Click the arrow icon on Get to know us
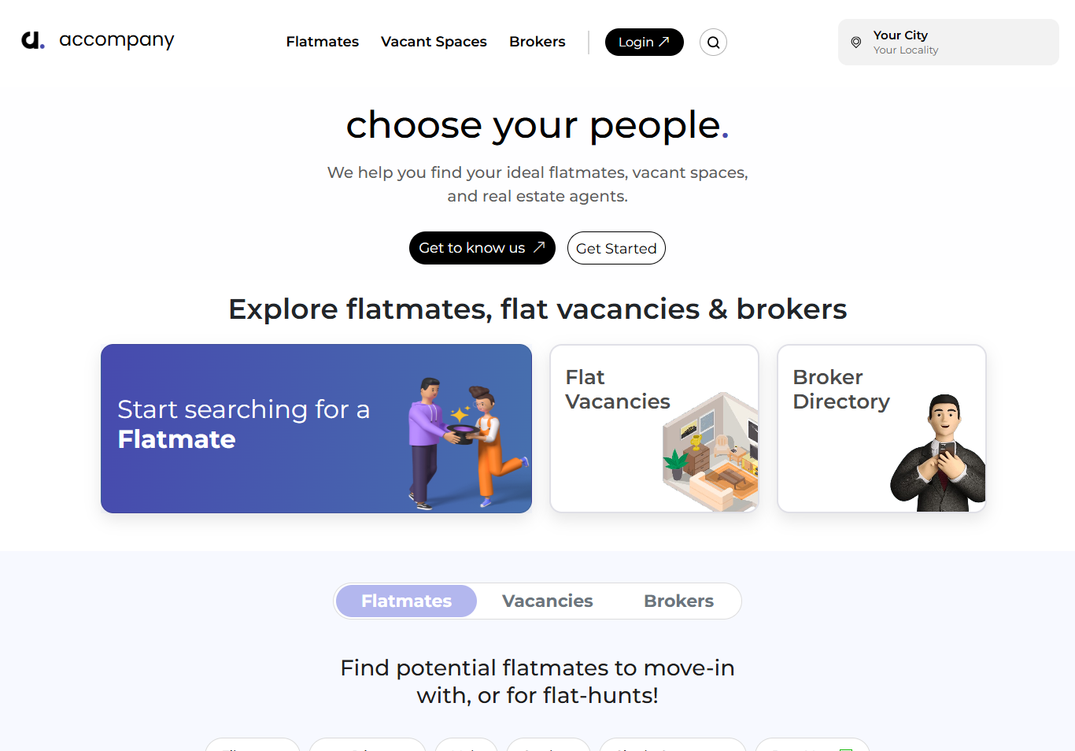 pos(539,247)
